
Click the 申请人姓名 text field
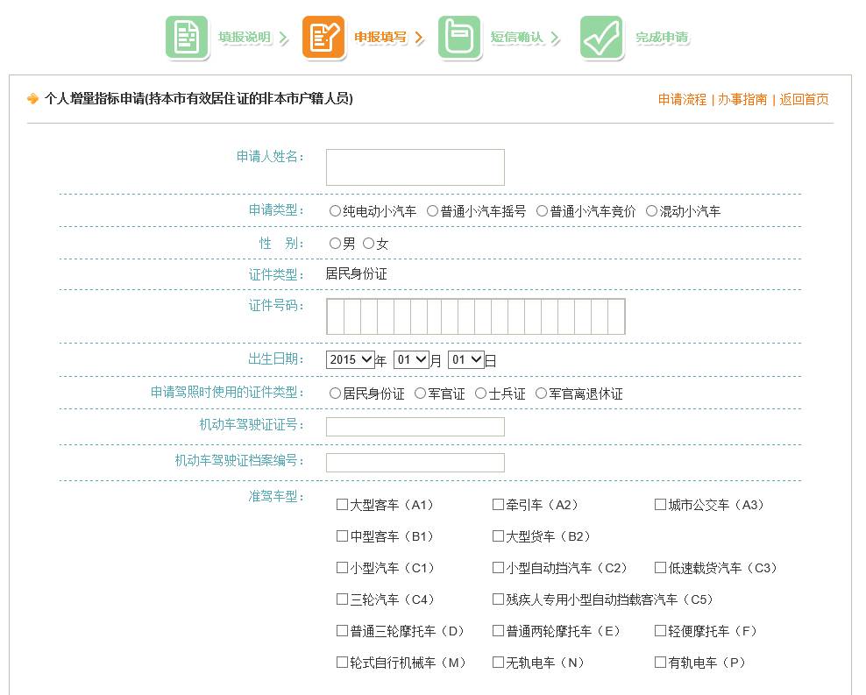tap(415, 167)
